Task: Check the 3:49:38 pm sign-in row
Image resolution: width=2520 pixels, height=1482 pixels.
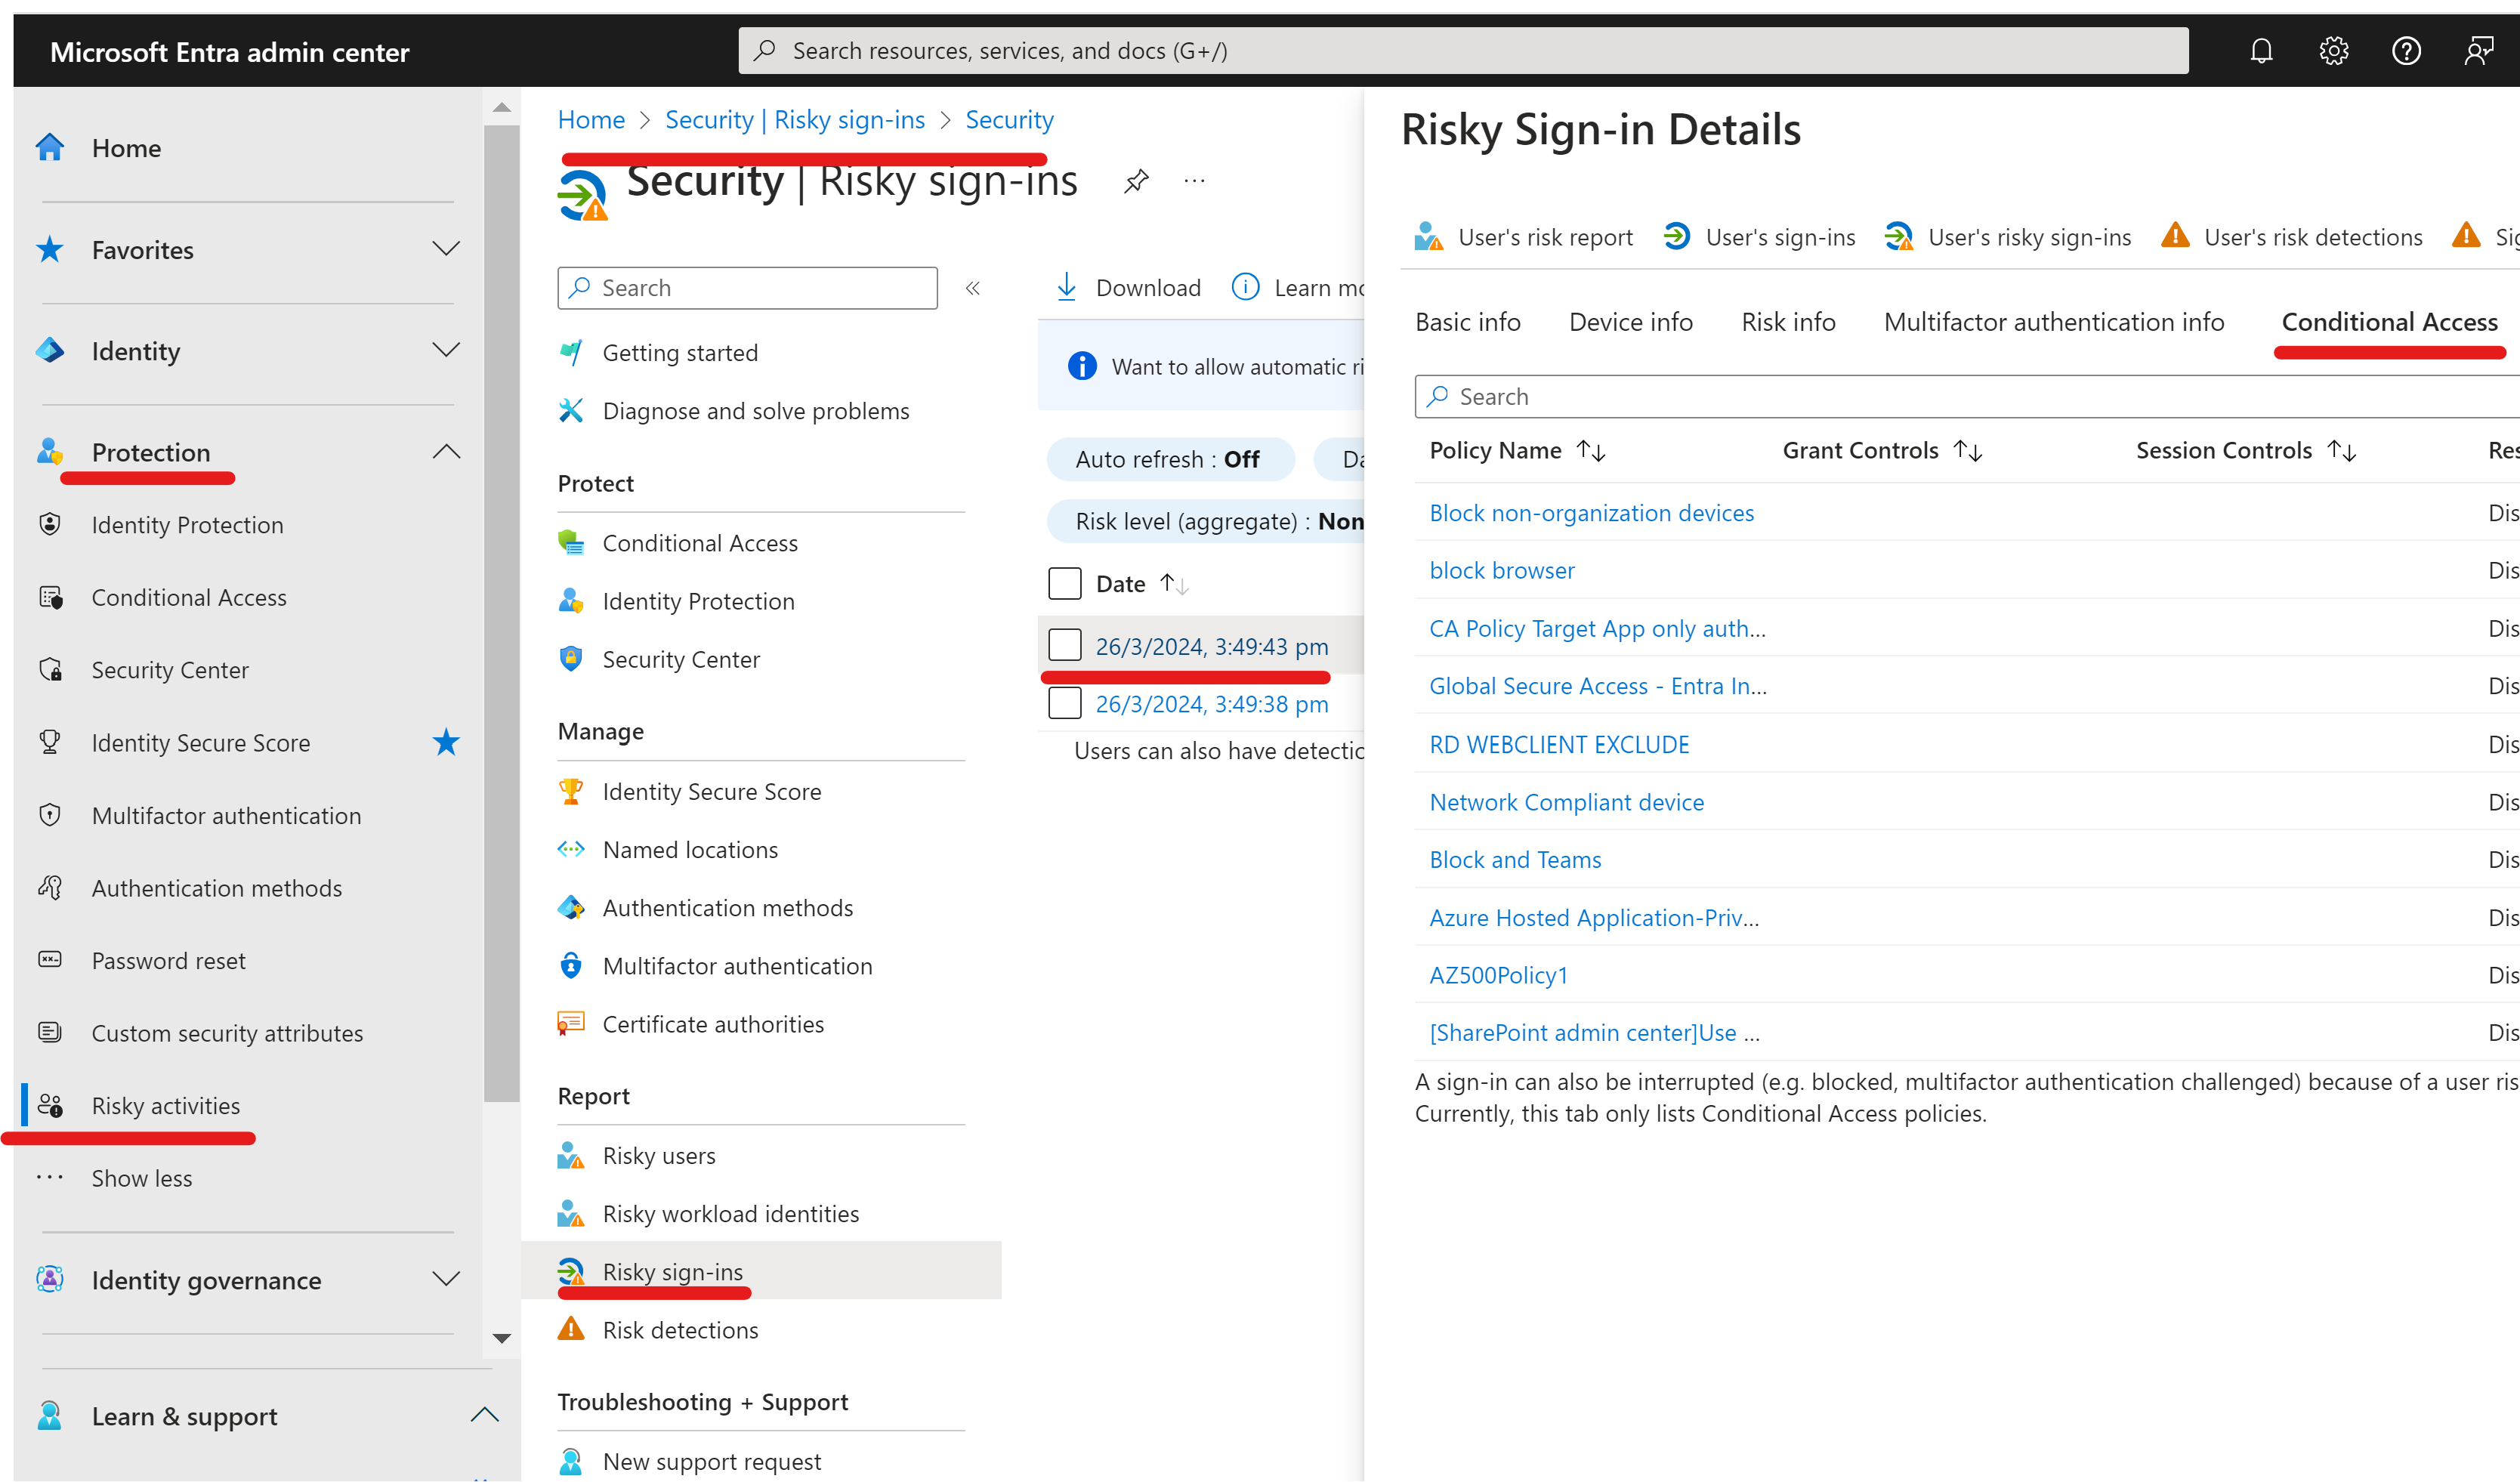Action: 1064,703
